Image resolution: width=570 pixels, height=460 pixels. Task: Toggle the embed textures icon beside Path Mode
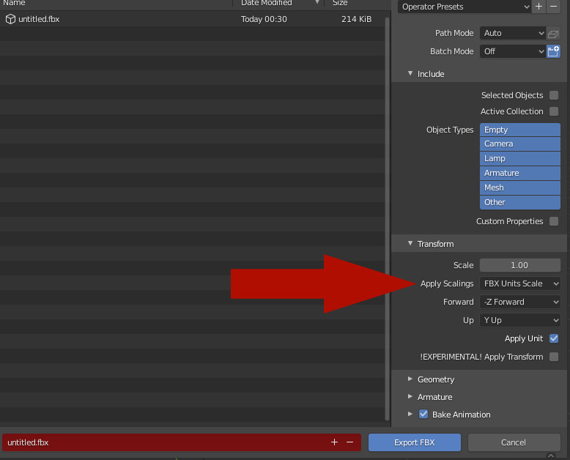[x=553, y=33]
